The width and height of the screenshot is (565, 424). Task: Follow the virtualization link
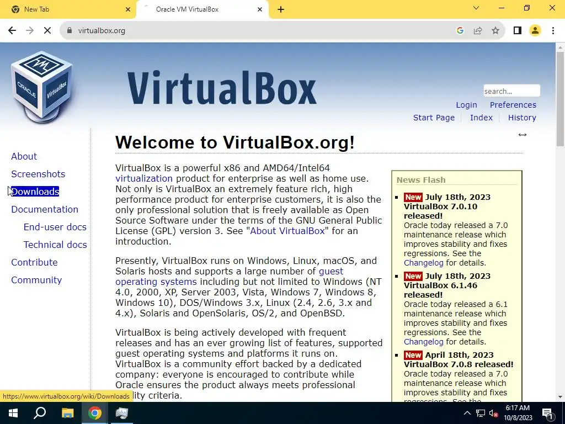144,178
